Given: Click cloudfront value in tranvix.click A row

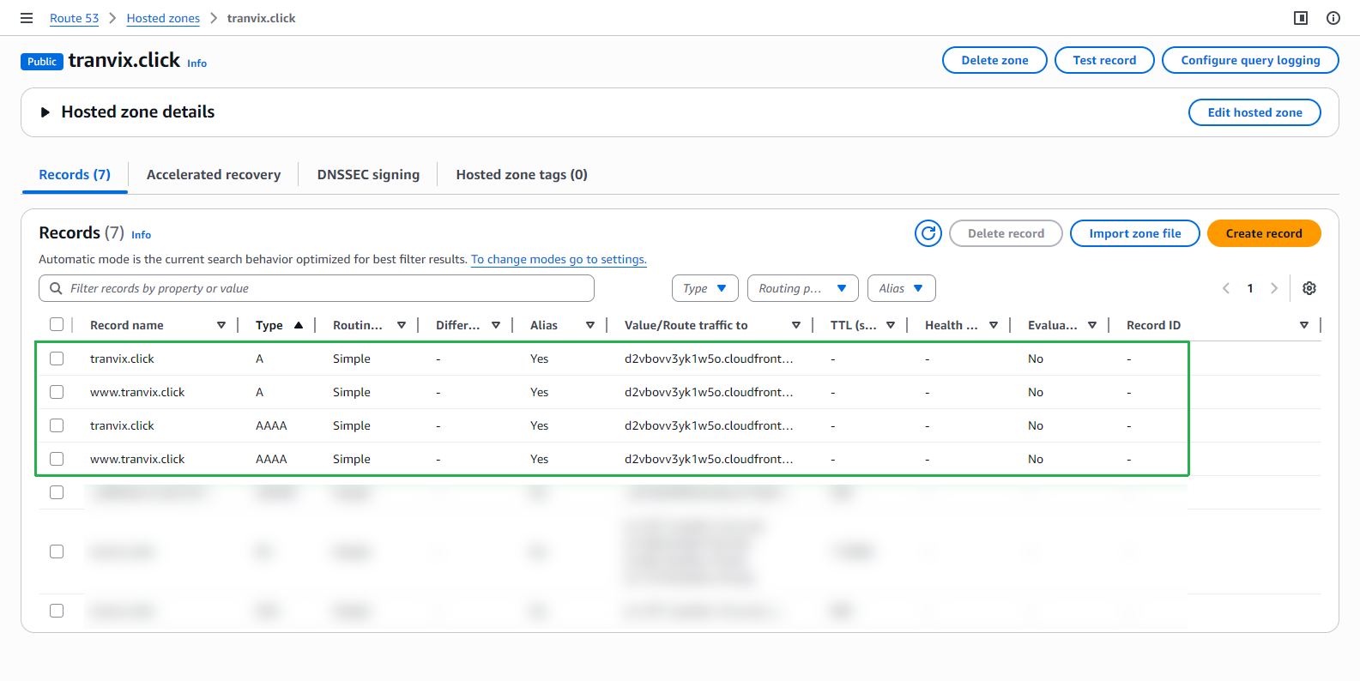Looking at the screenshot, I should coord(709,359).
